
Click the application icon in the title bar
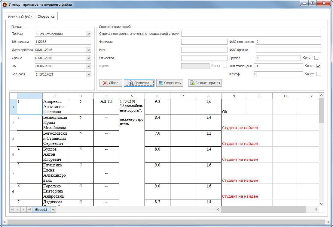5,4
